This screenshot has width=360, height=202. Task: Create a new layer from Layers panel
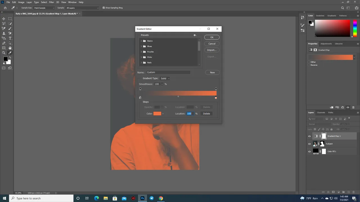tap(348, 192)
